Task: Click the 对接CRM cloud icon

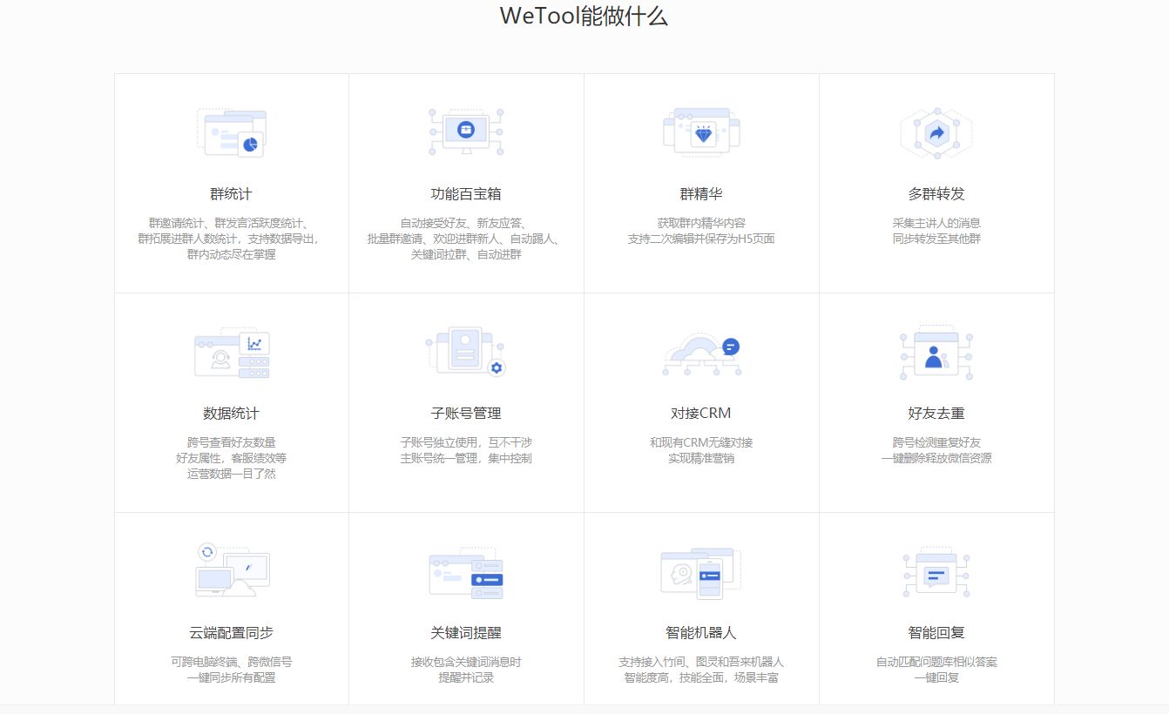Action: 701,354
